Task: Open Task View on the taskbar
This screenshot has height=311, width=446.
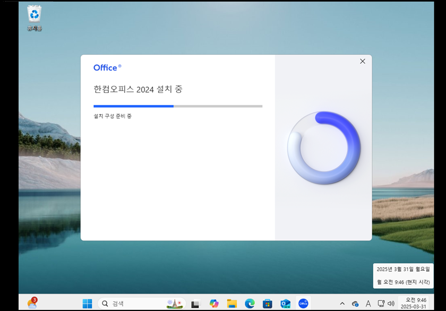Action: pos(195,304)
